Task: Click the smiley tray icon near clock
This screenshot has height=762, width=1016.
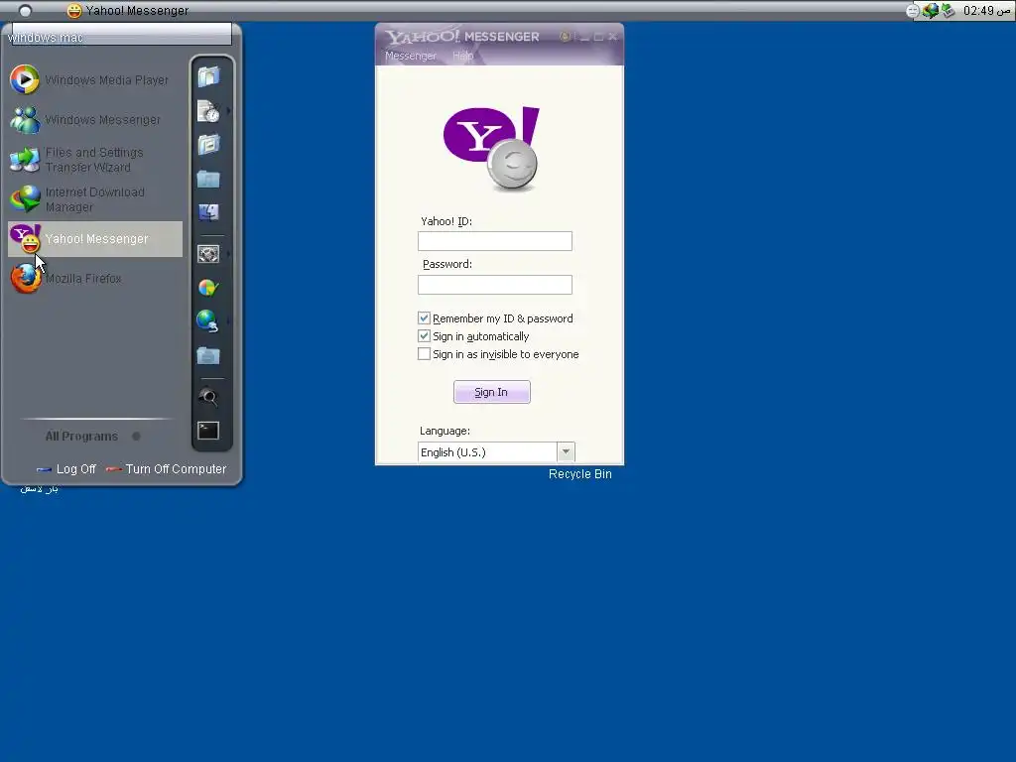Action: pos(913,11)
